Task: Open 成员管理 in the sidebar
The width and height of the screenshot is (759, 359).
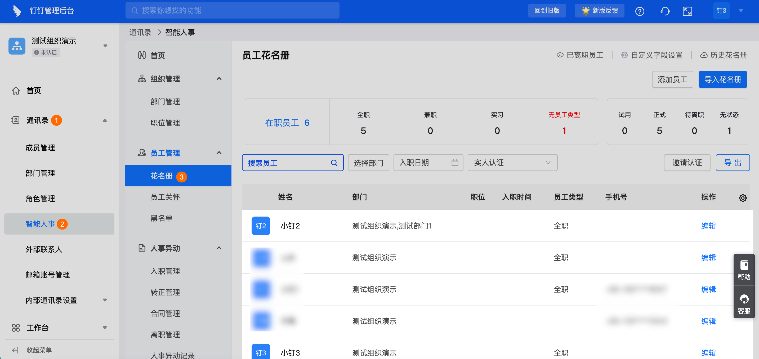Action: pos(40,148)
